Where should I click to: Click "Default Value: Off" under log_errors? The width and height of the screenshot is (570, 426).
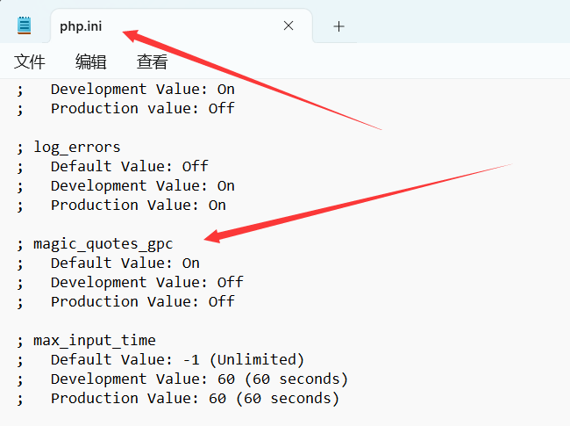coord(129,166)
